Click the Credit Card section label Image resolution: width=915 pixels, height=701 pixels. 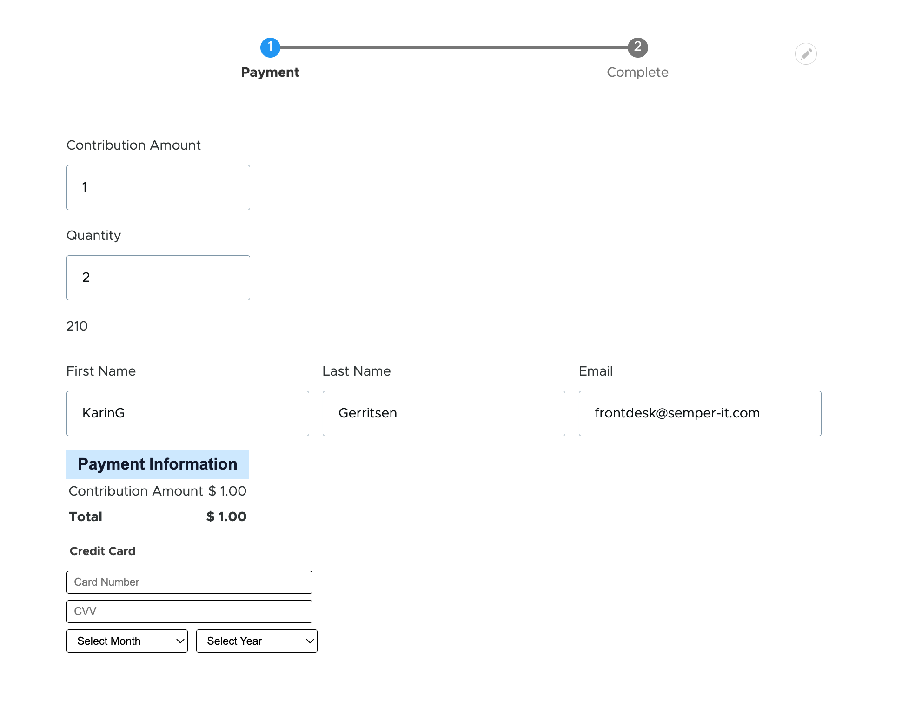coord(102,551)
